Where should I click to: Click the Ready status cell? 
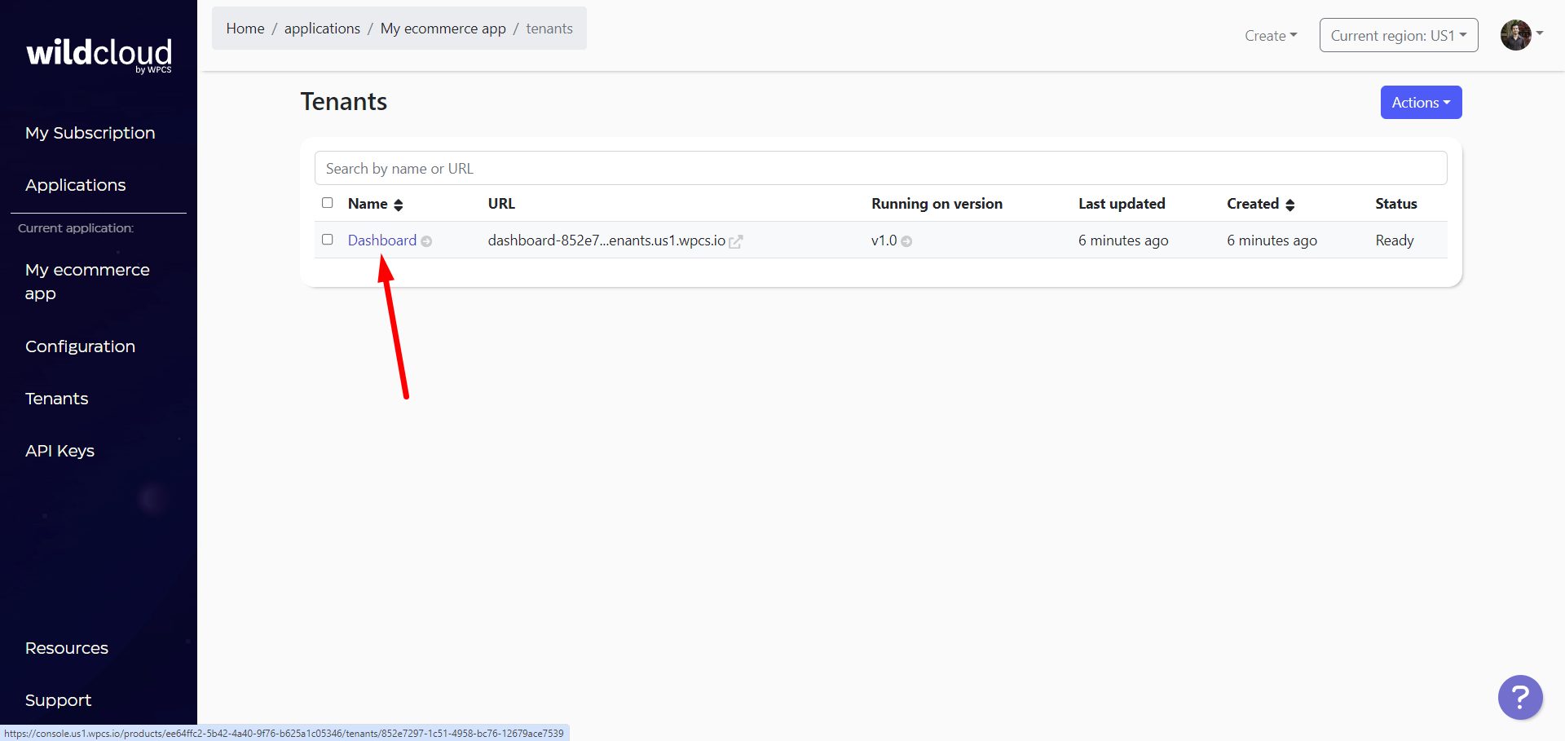(x=1395, y=240)
